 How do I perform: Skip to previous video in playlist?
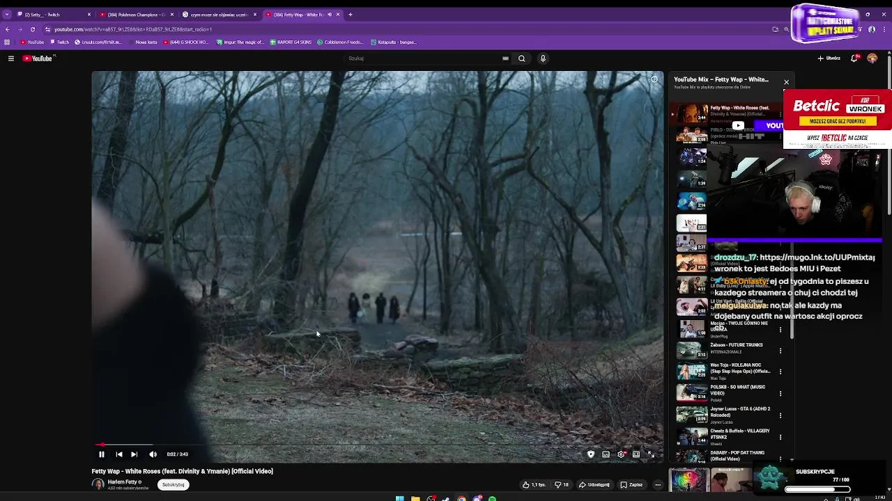[119, 454]
